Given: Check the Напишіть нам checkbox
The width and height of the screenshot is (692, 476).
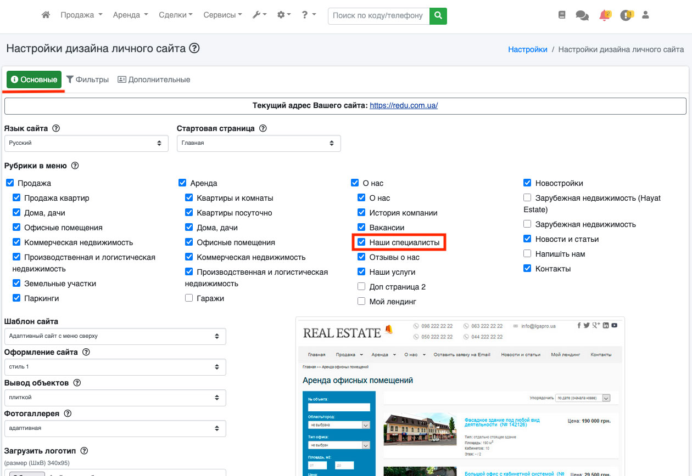Looking at the screenshot, I should (x=527, y=254).
